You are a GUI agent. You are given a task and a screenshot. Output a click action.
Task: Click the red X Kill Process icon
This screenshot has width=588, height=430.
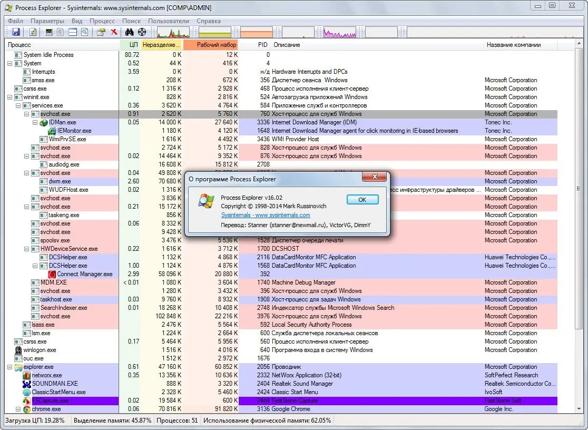pos(114,32)
